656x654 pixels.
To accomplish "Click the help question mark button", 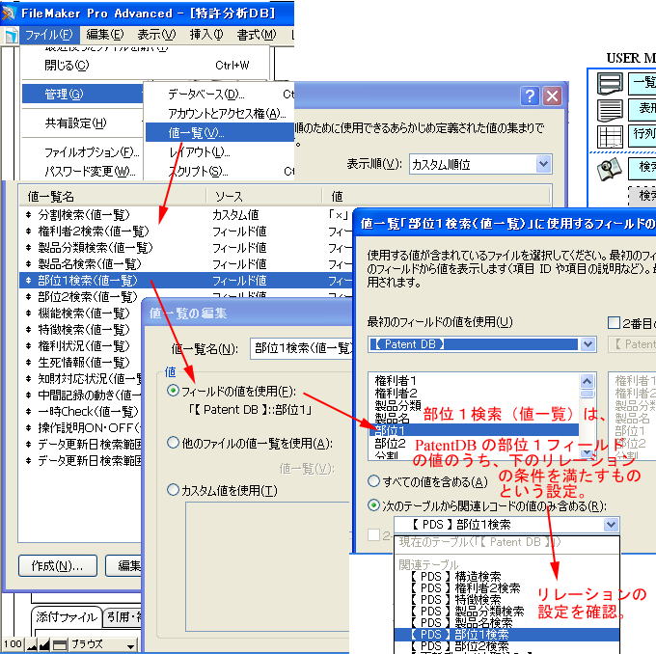I will click(529, 96).
